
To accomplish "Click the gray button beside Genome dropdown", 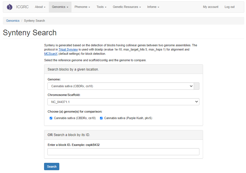I will tap(197, 86).
